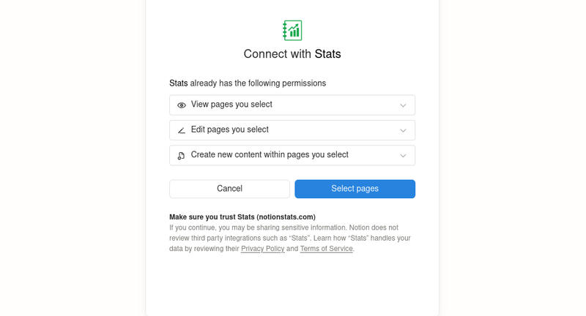This screenshot has height=316, width=586.
Task: Select the "Create new content within pages" label
Action: coord(270,154)
